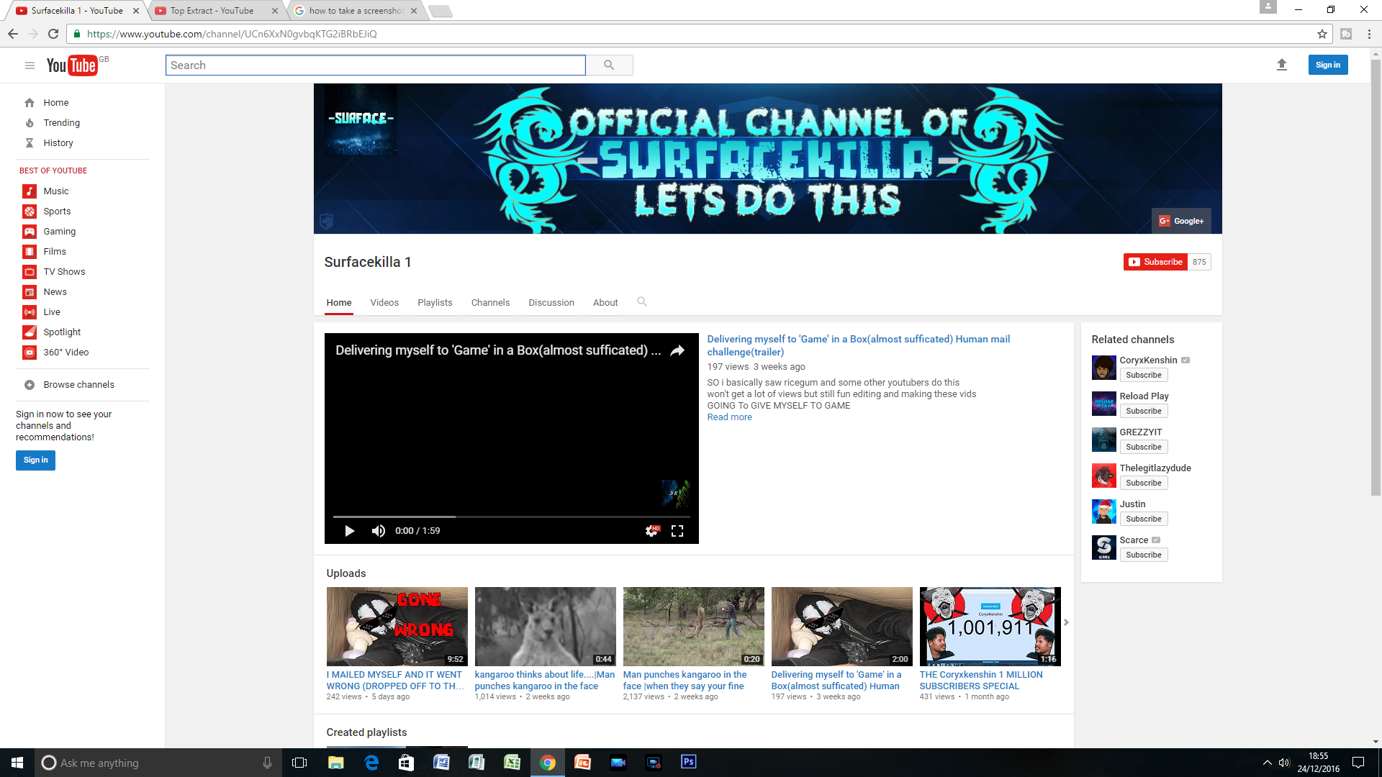The width and height of the screenshot is (1382, 777).
Task: Open the Films category icon
Action: tap(30, 252)
